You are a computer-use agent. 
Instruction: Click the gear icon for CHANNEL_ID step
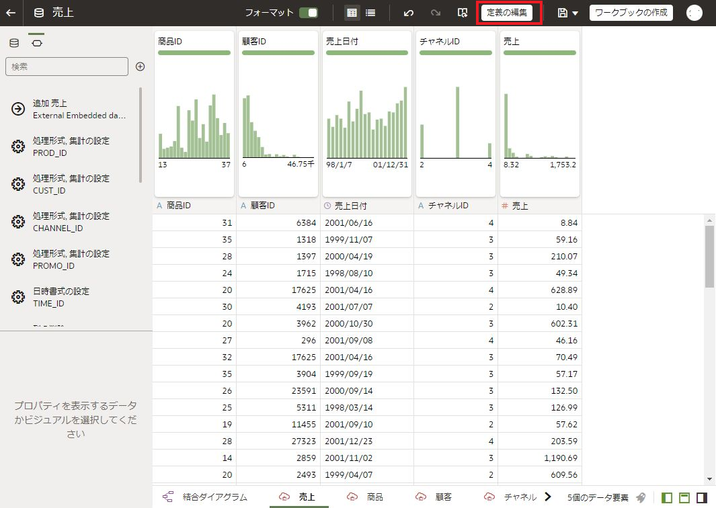(x=18, y=222)
